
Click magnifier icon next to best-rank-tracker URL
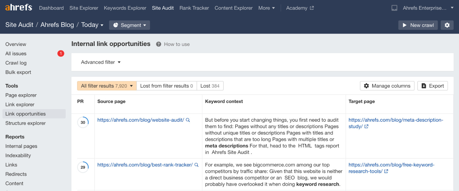tap(197, 165)
